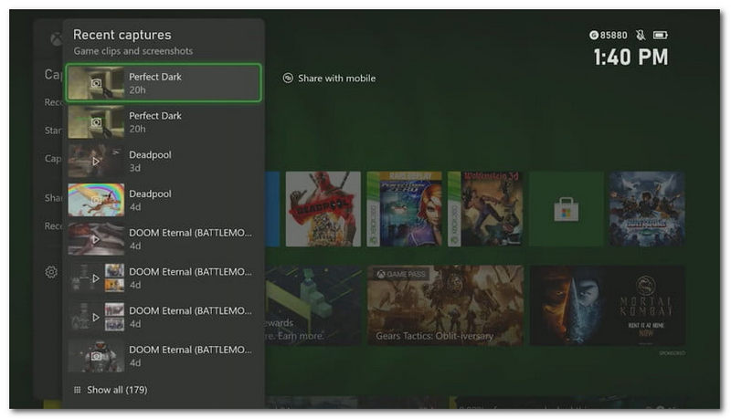Click the Gamerscore 85880 indicator
731x419 pixels.
click(x=609, y=35)
